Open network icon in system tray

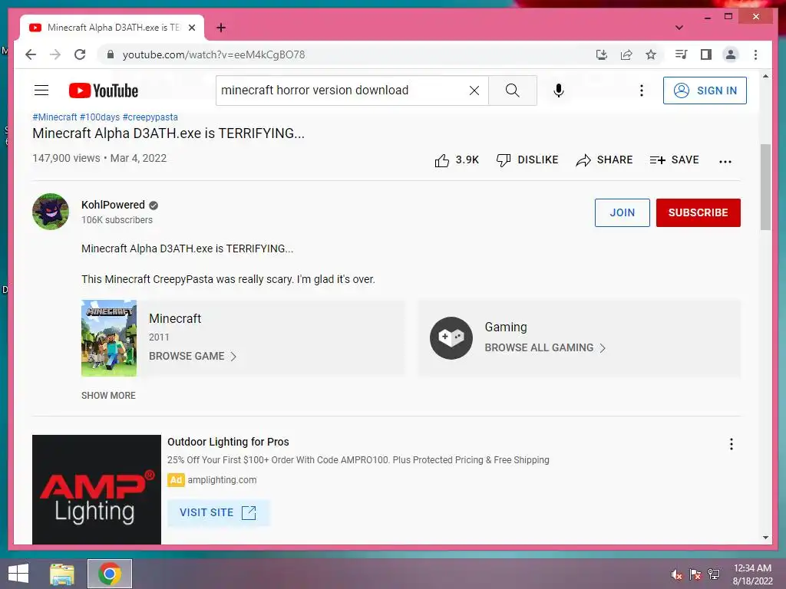pos(714,574)
